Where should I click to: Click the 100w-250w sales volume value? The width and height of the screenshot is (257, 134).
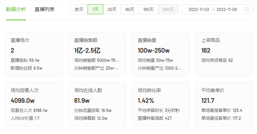[153, 50]
